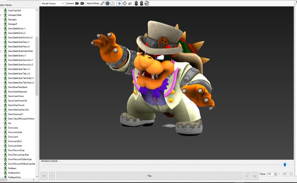Click the current frame field spinner arrows

(x=276, y=174)
